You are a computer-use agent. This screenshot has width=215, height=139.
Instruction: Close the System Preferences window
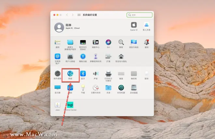[x=54, y=15]
